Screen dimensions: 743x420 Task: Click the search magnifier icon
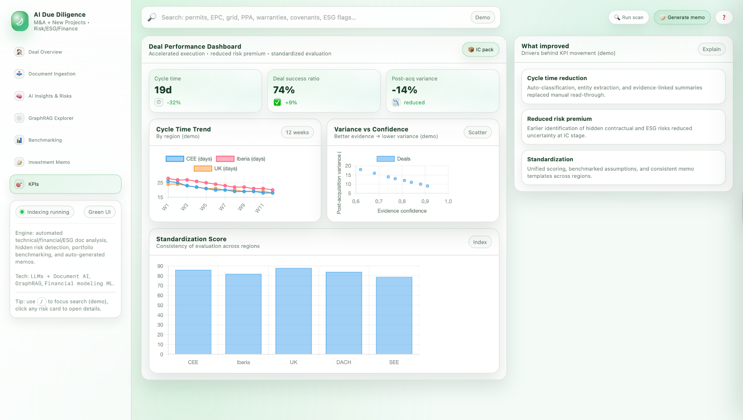(152, 17)
